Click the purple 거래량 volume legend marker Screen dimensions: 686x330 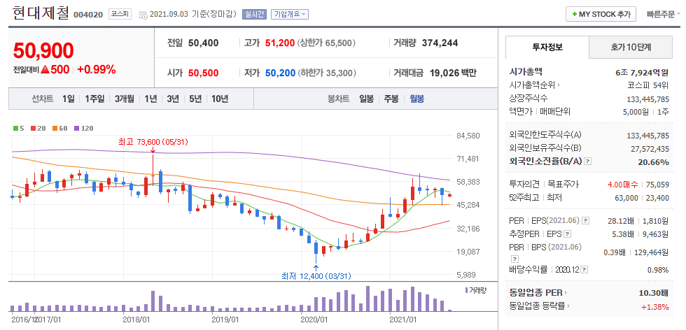(x=466, y=289)
